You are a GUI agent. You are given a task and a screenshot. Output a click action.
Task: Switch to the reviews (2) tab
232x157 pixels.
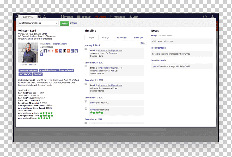[x=122, y=38]
